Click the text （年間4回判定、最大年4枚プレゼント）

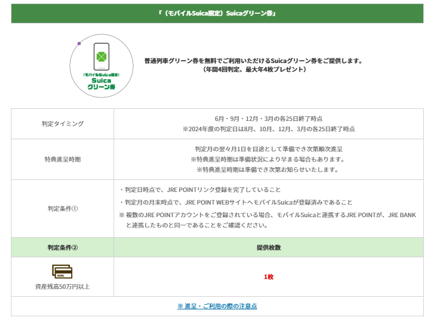click(254, 69)
